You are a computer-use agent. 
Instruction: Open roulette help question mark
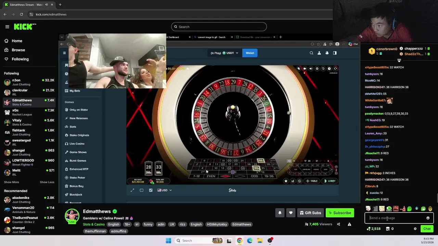pos(329,69)
